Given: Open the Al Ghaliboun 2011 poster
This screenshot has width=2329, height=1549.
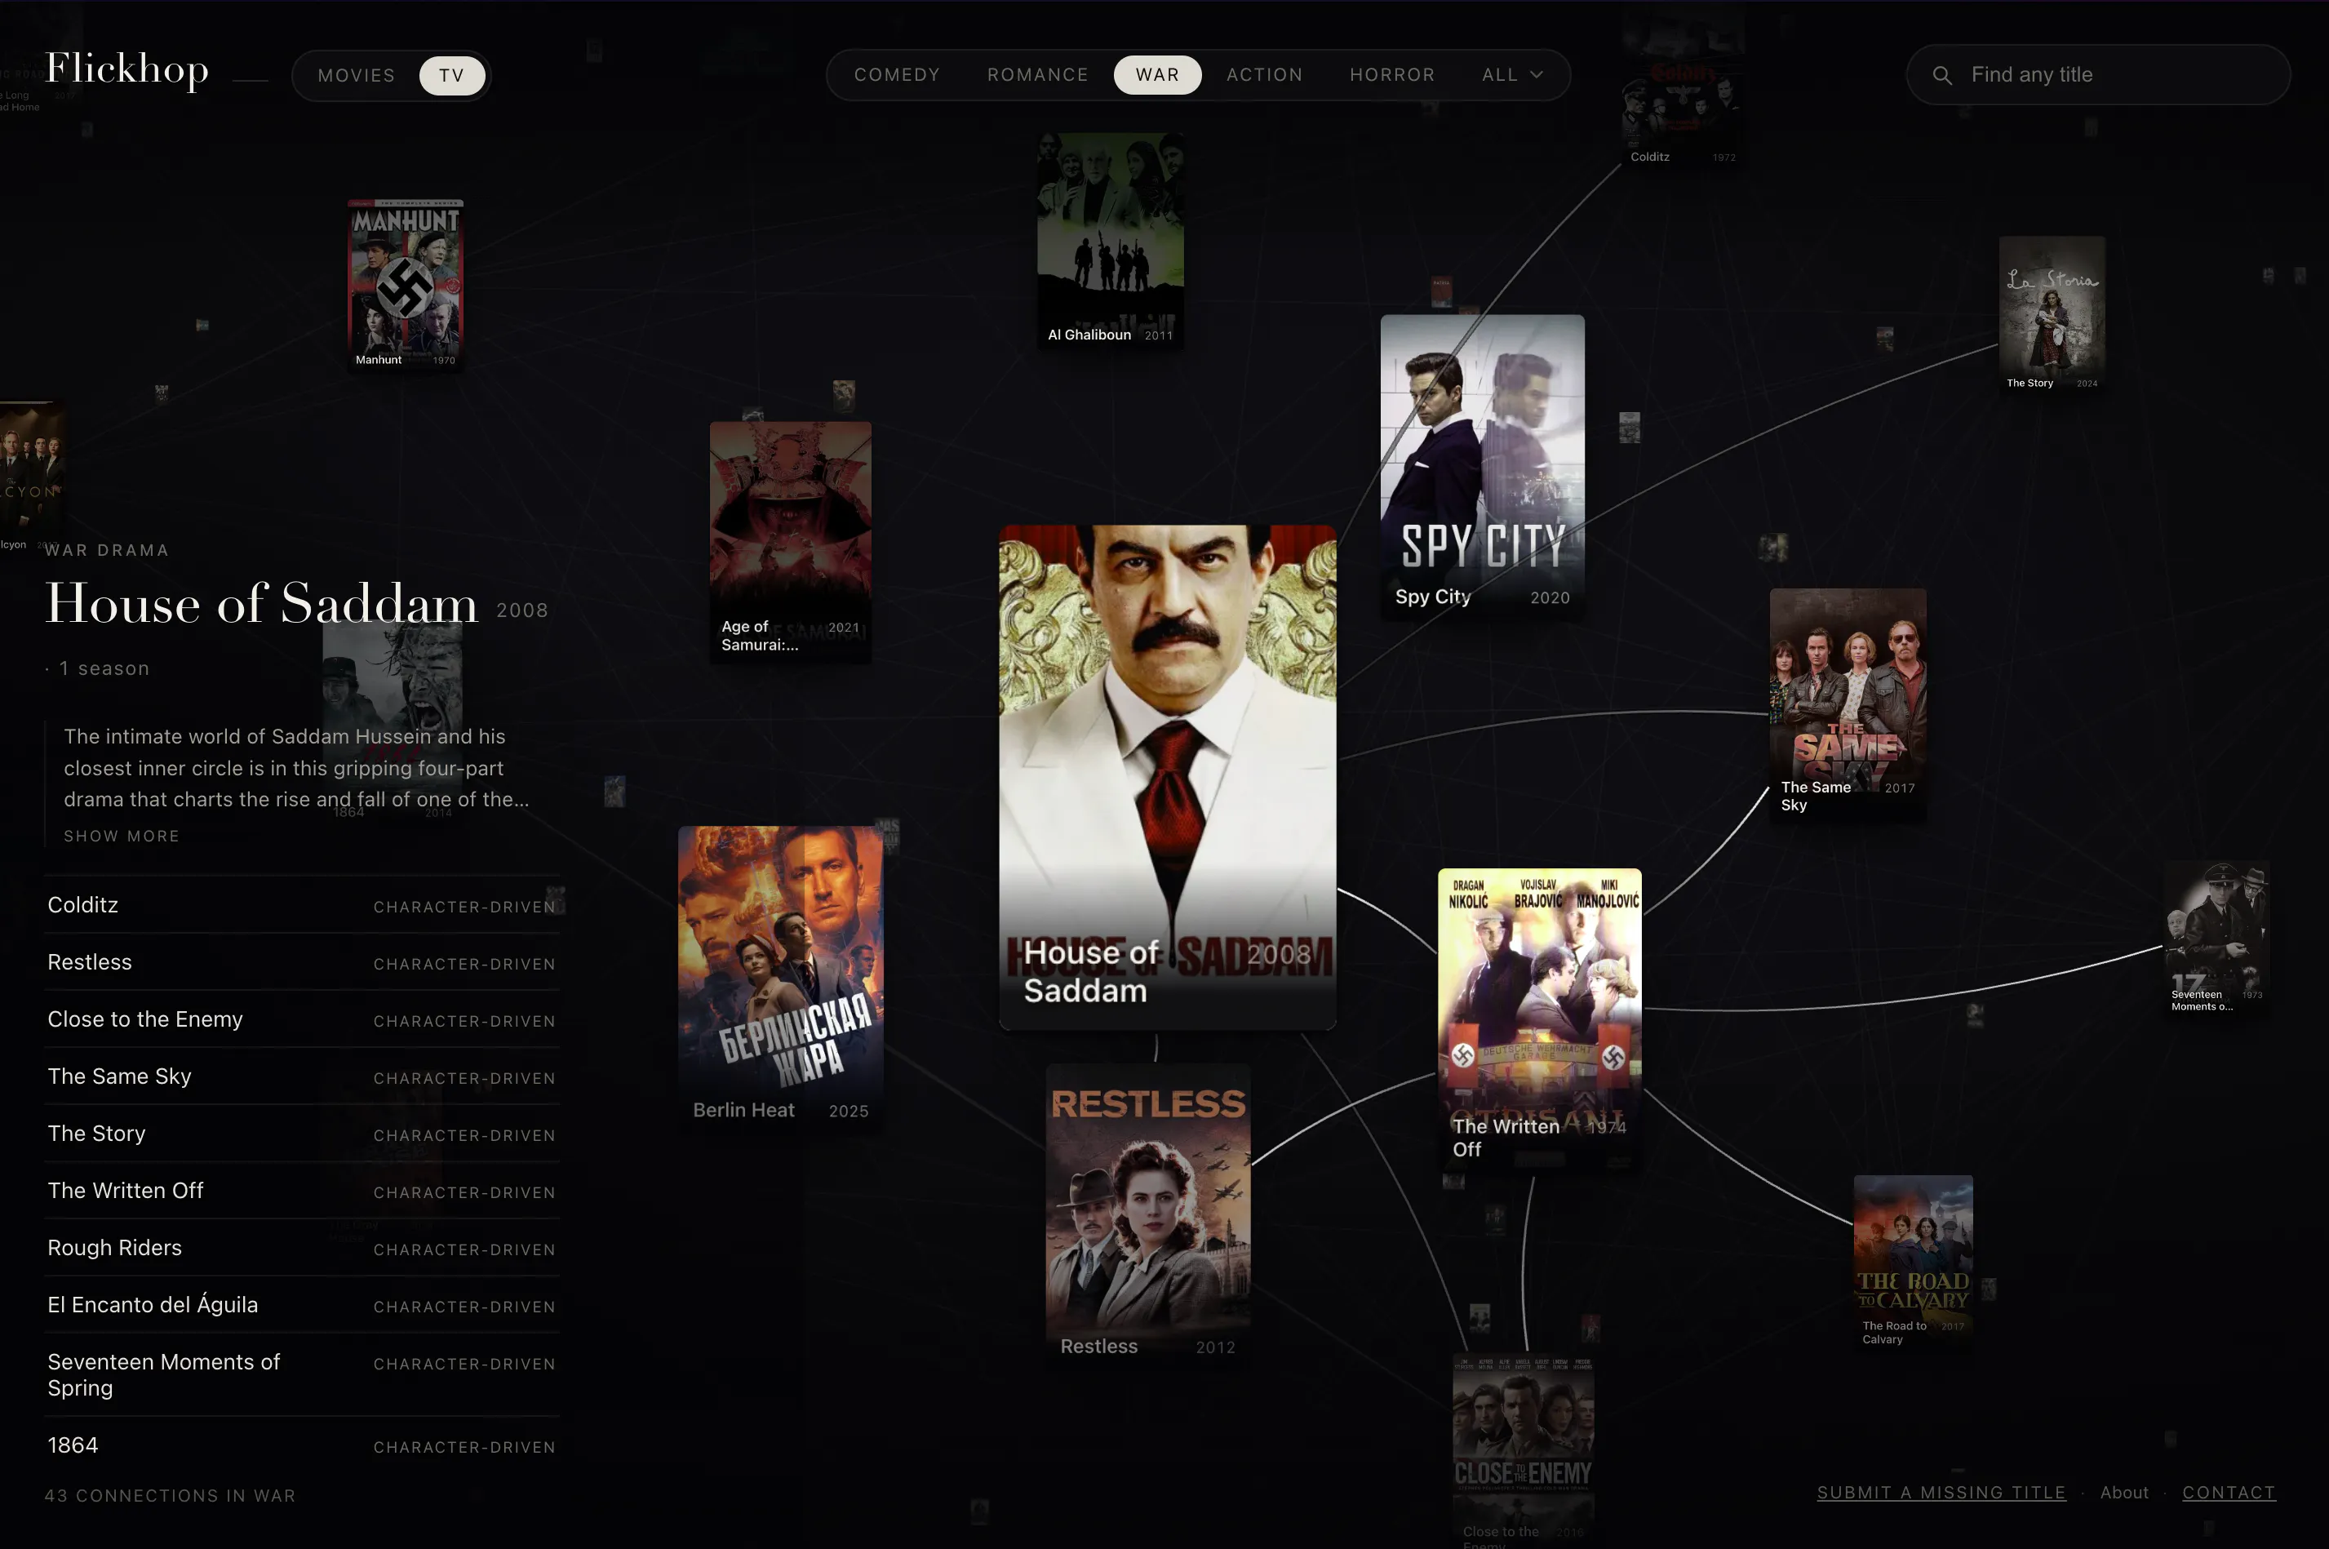Looking at the screenshot, I should (1110, 241).
